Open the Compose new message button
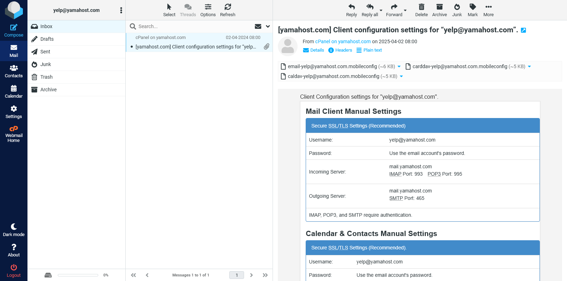 (x=14, y=31)
